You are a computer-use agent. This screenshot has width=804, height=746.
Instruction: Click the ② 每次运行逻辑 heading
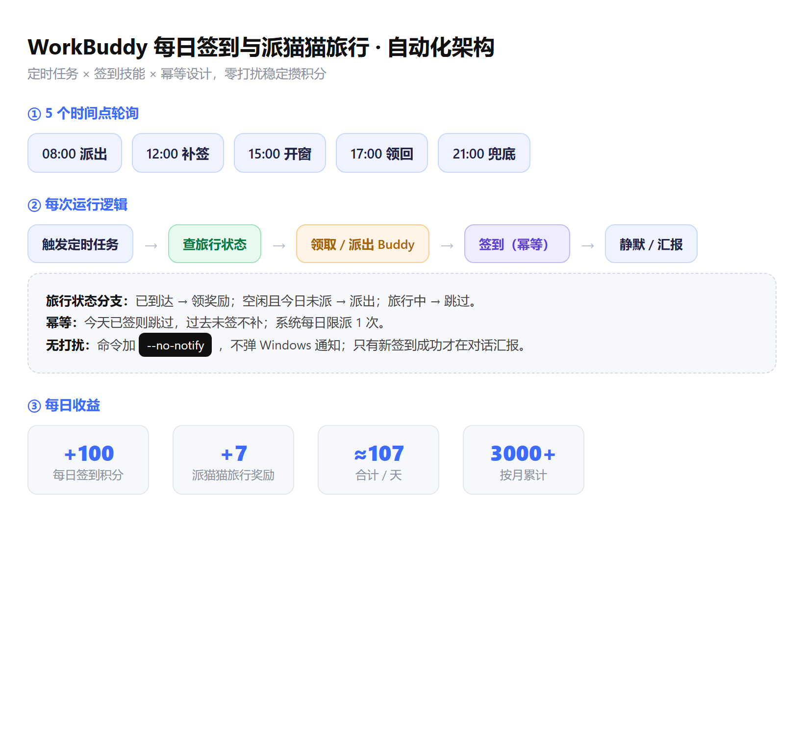(x=77, y=205)
